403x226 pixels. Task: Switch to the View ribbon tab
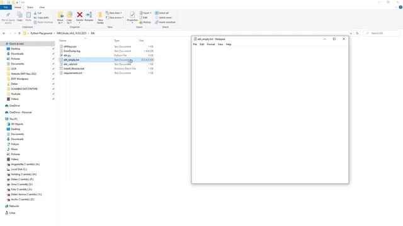point(42,7)
